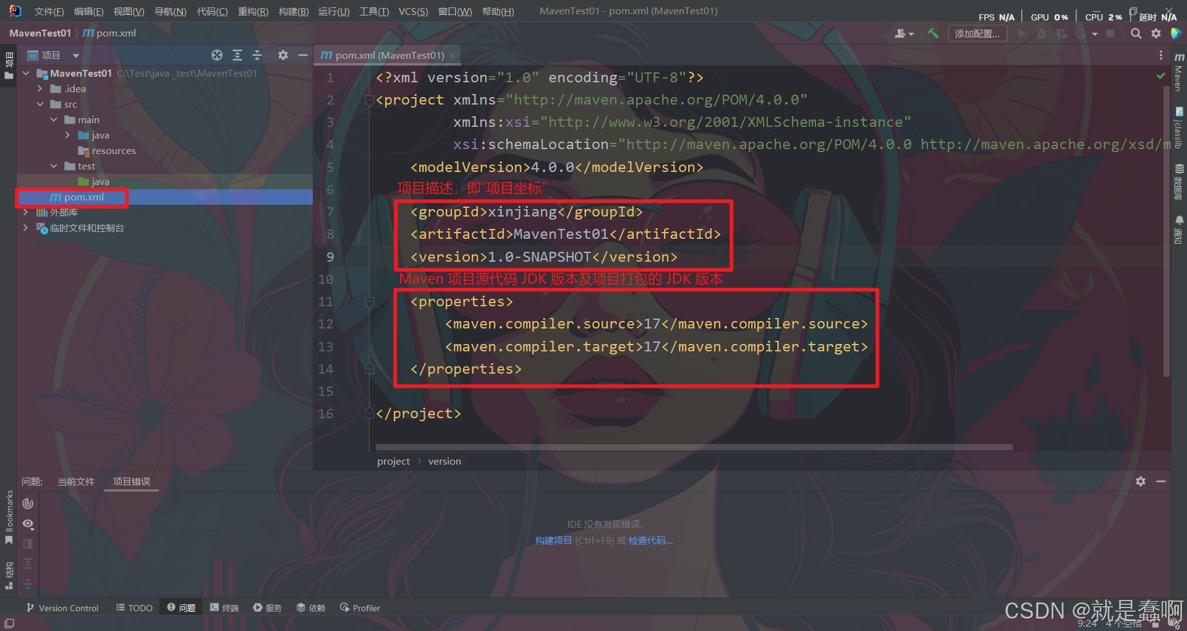Click the disabled Debug bug button
1187x631 pixels.
click(1042, 33)
